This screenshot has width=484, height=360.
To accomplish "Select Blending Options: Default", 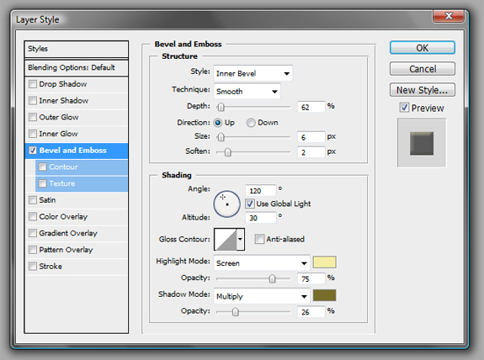I will coord(77,67).
